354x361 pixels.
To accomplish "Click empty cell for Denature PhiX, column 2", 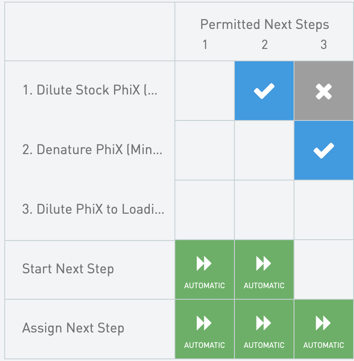I will 264,150.
